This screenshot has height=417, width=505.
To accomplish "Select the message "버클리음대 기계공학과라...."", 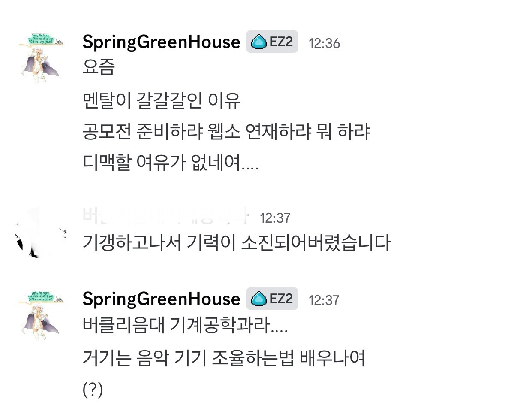I will [185, 328].
